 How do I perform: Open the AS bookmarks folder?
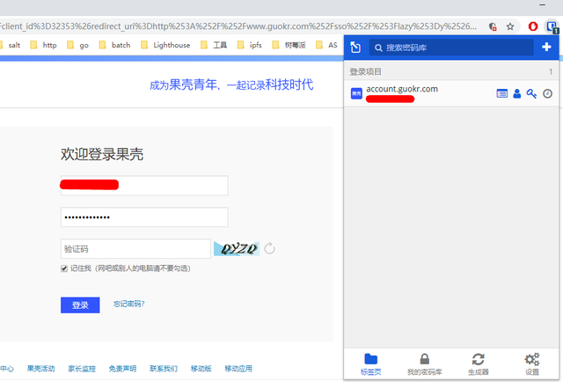(x=326, y=45)
